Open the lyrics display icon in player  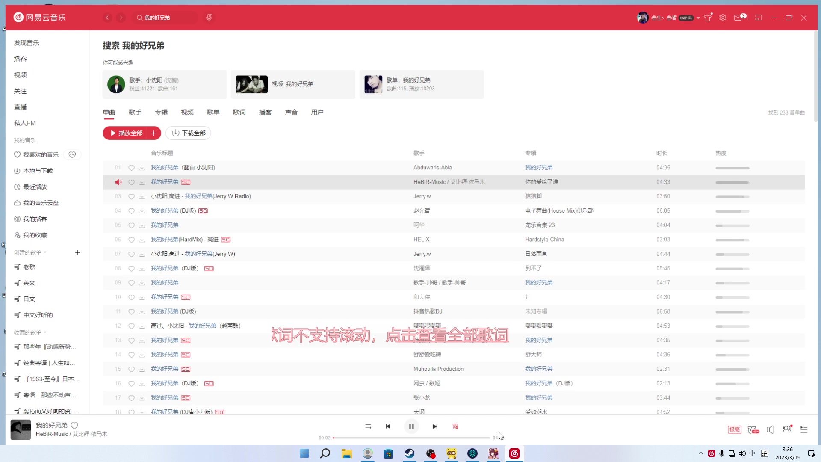click(x=455, y=426)
